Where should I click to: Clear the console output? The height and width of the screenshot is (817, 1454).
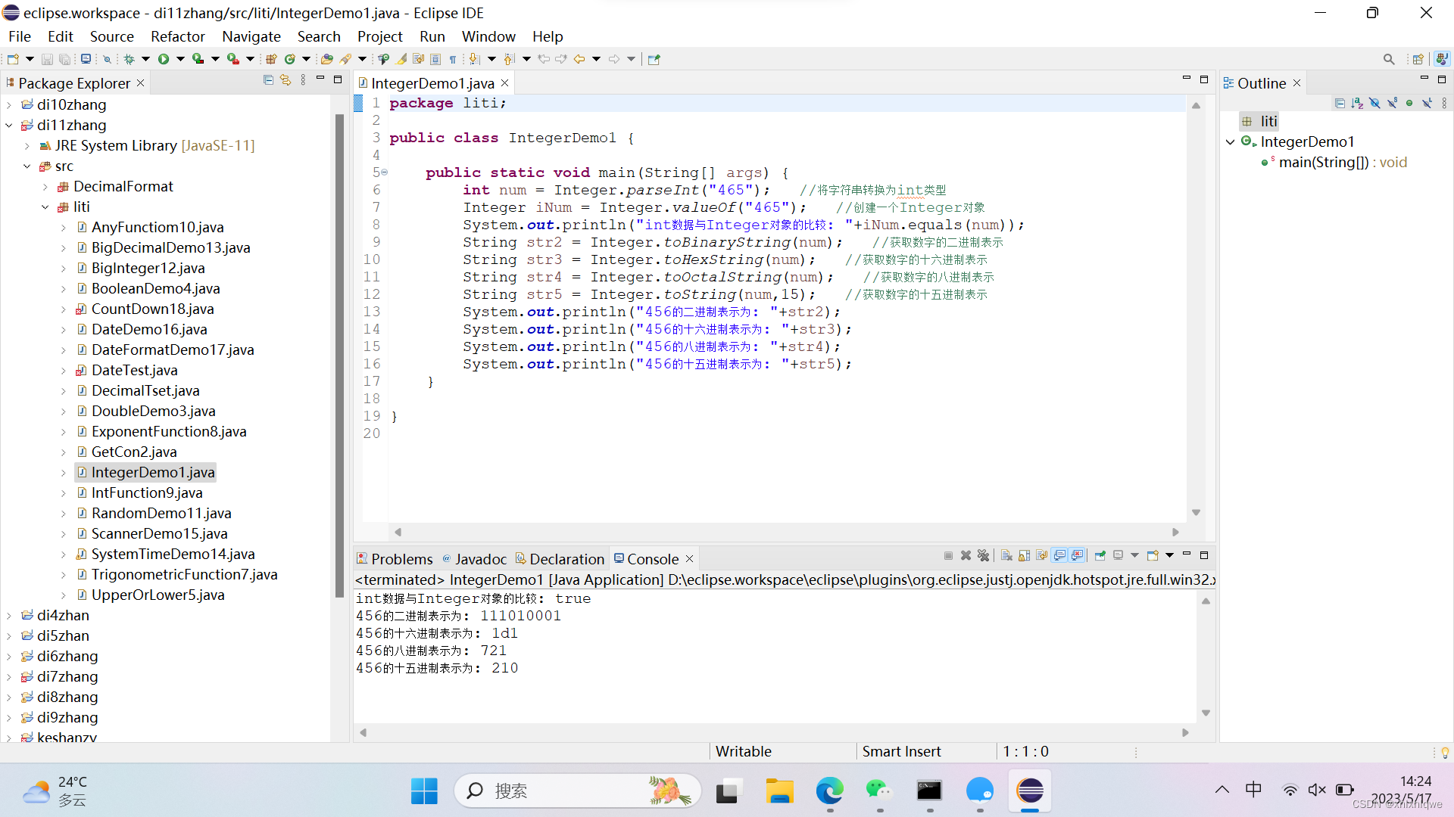1006,555
